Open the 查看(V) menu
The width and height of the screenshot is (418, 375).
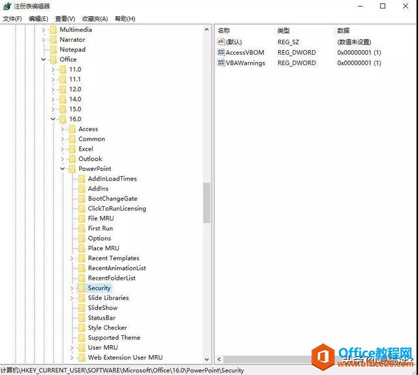[x=65, y=19]
